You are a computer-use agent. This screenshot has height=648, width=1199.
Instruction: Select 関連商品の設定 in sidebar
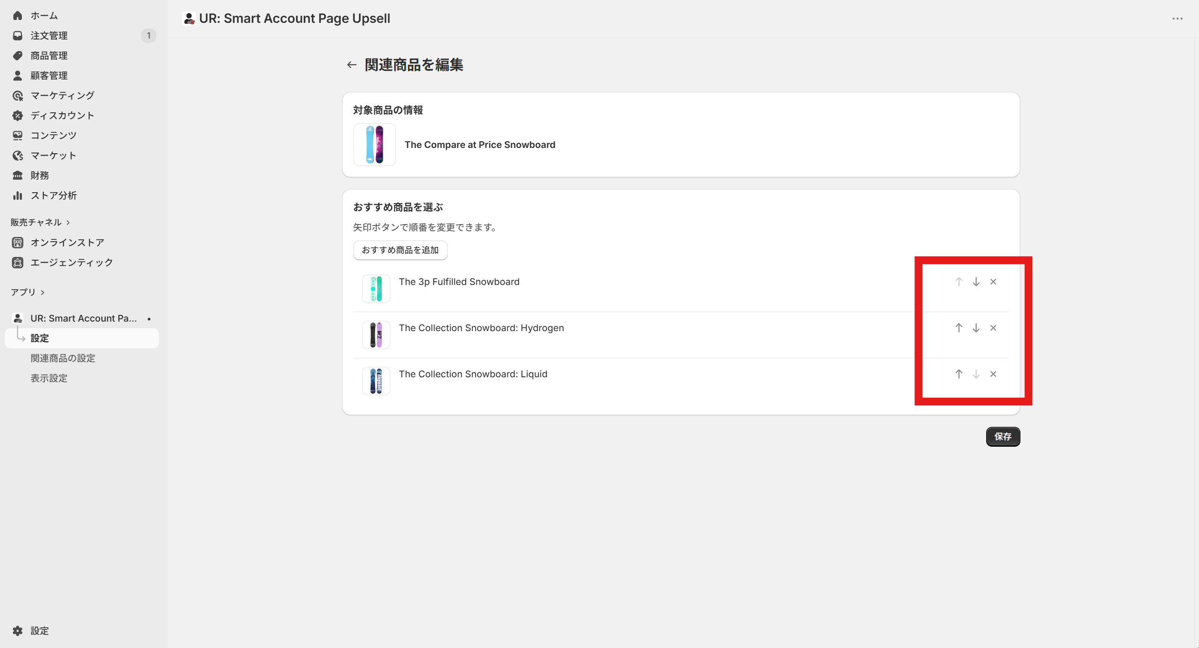63,358
